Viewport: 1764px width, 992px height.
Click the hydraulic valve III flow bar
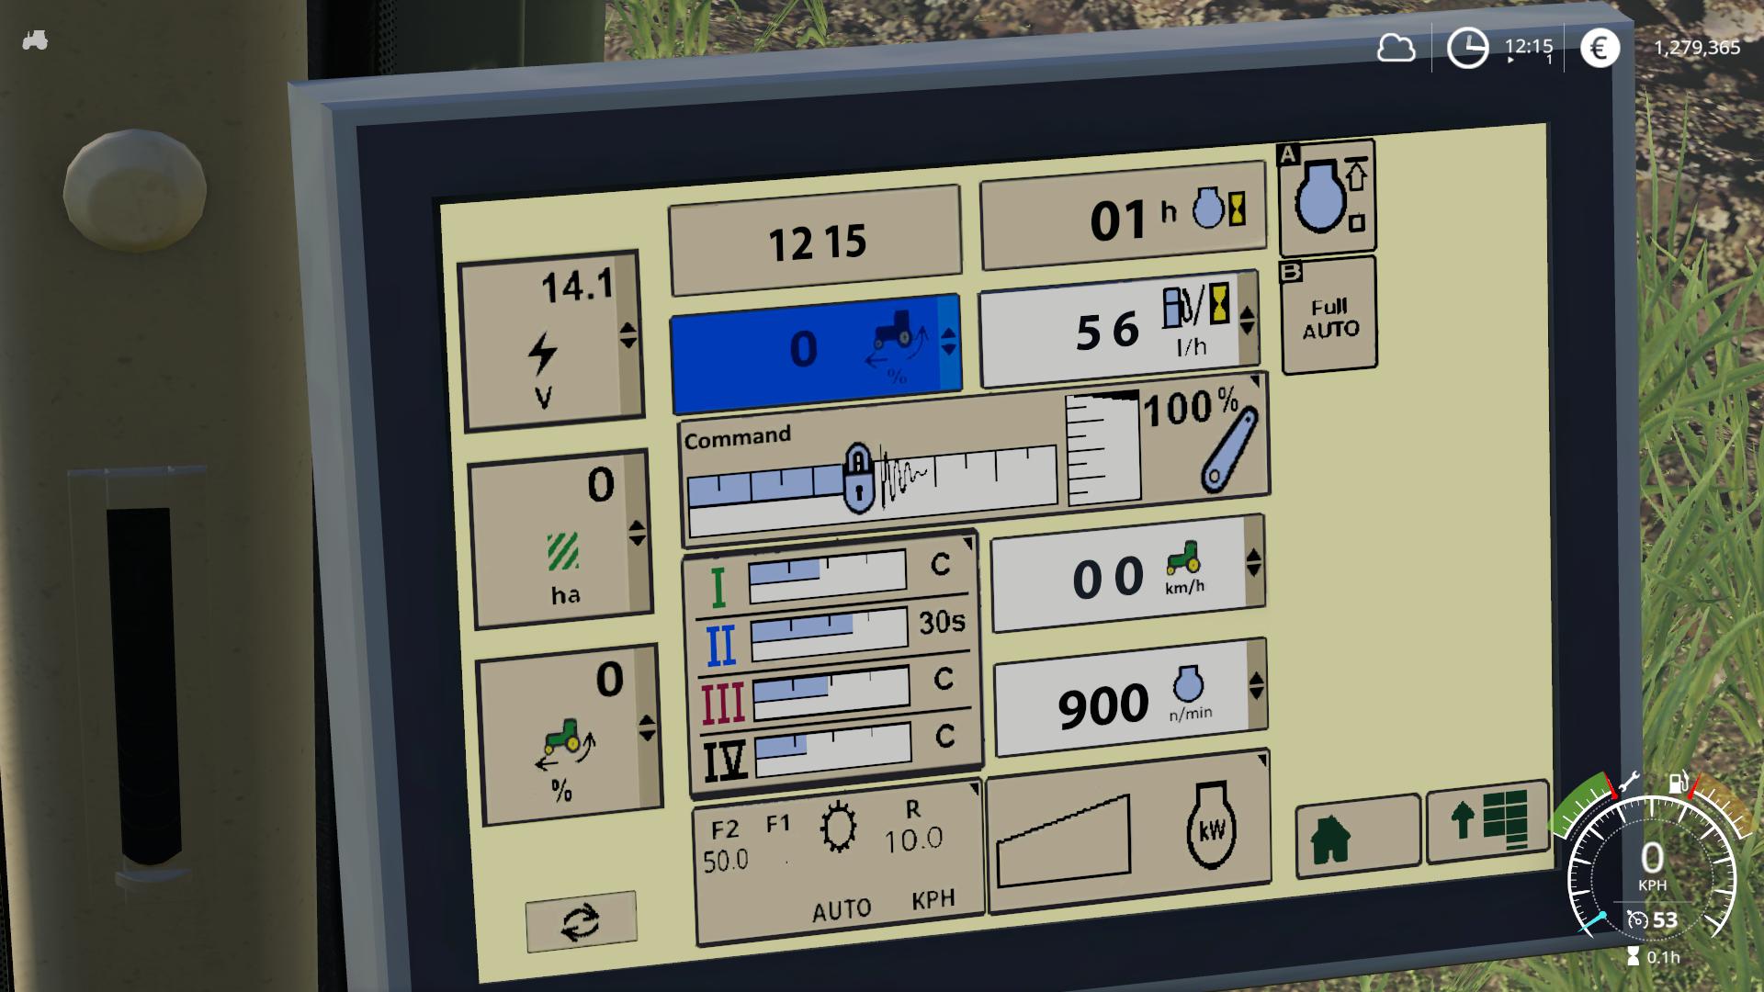click(831, 693)
